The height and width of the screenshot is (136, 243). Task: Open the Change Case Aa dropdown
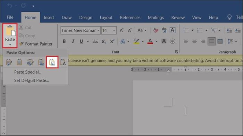[142, 30]
